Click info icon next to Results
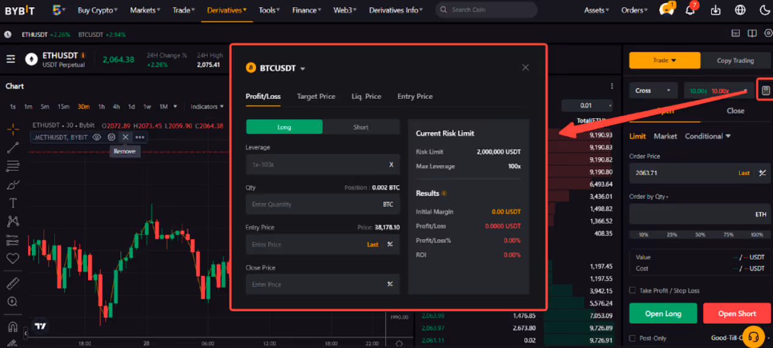773x348 pixels. 444,194
